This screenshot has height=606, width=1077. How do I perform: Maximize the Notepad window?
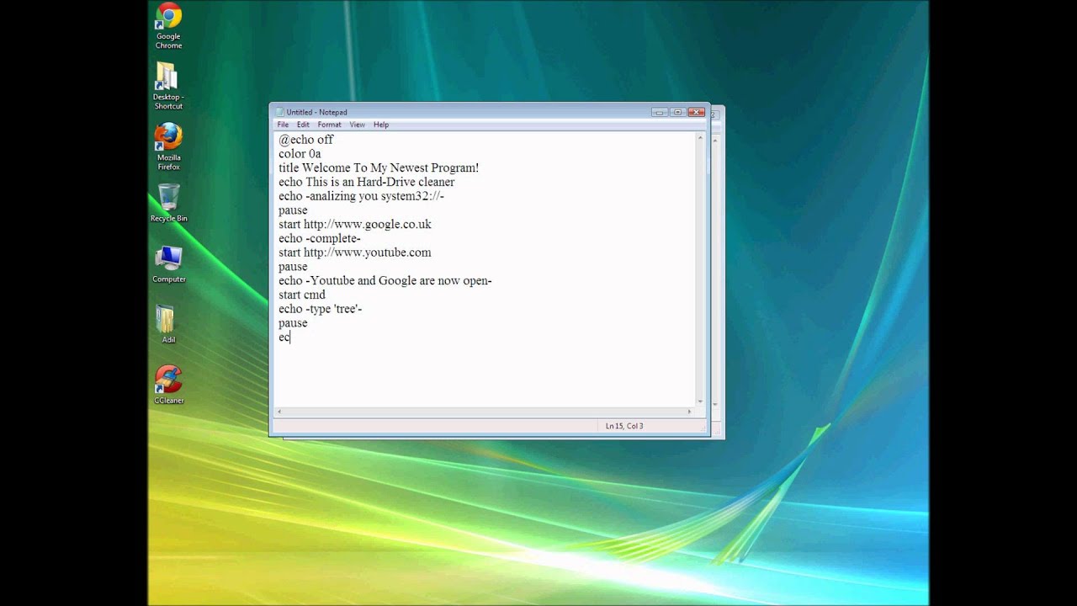(x=677, y=112)
